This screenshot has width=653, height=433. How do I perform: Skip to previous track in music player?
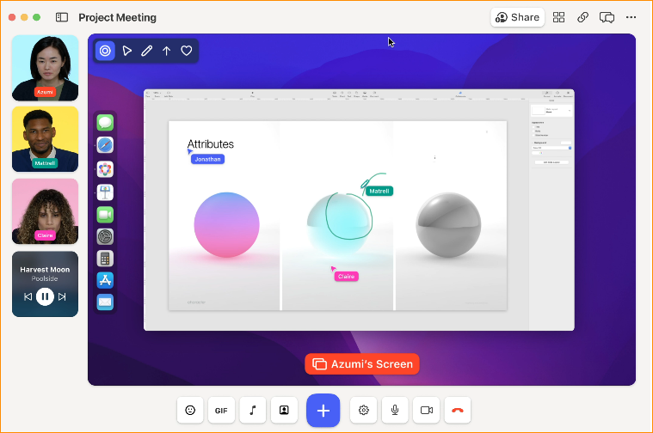point(28,296)
